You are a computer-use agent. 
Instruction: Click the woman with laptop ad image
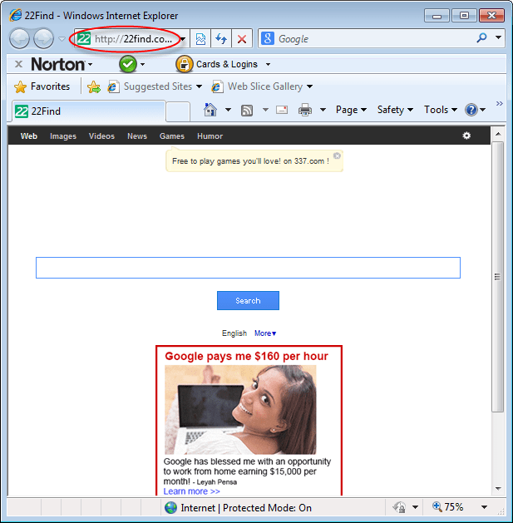[x=240, y=410]
